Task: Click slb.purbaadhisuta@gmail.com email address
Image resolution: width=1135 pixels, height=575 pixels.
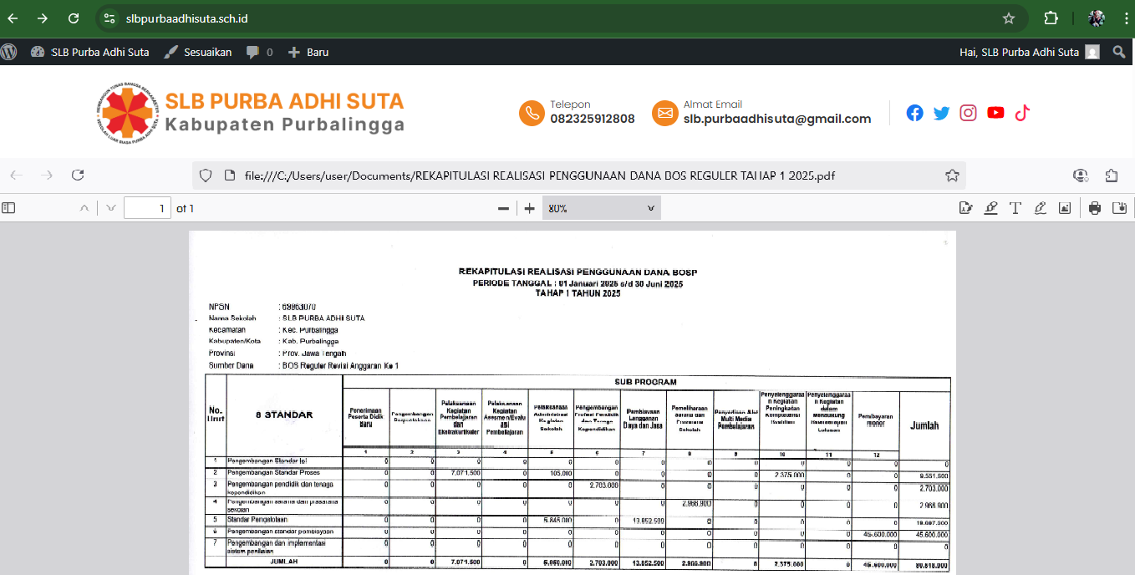Action: [x=777, y=119]
